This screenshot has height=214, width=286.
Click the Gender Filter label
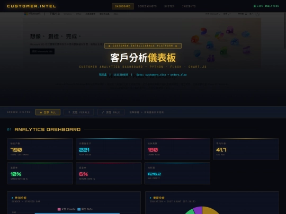coord(20,112)
